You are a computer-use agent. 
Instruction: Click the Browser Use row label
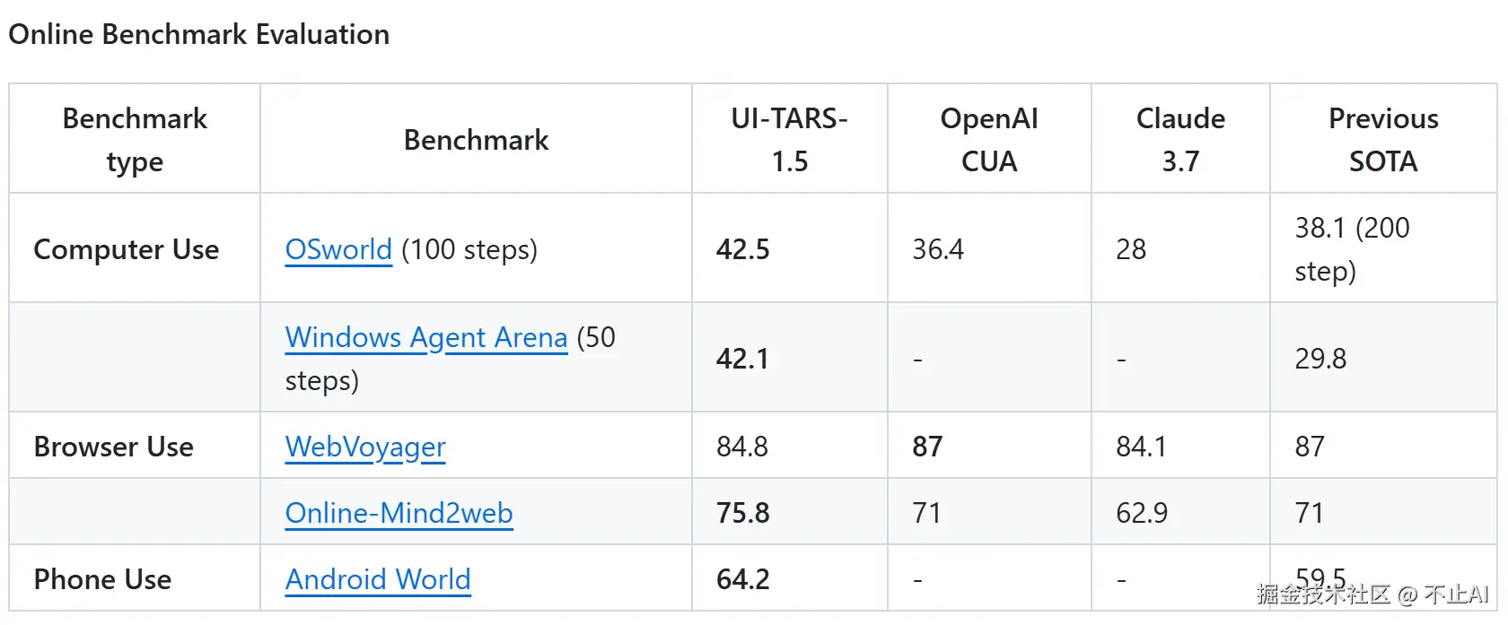pyautogui.click(x=114, y=447)
